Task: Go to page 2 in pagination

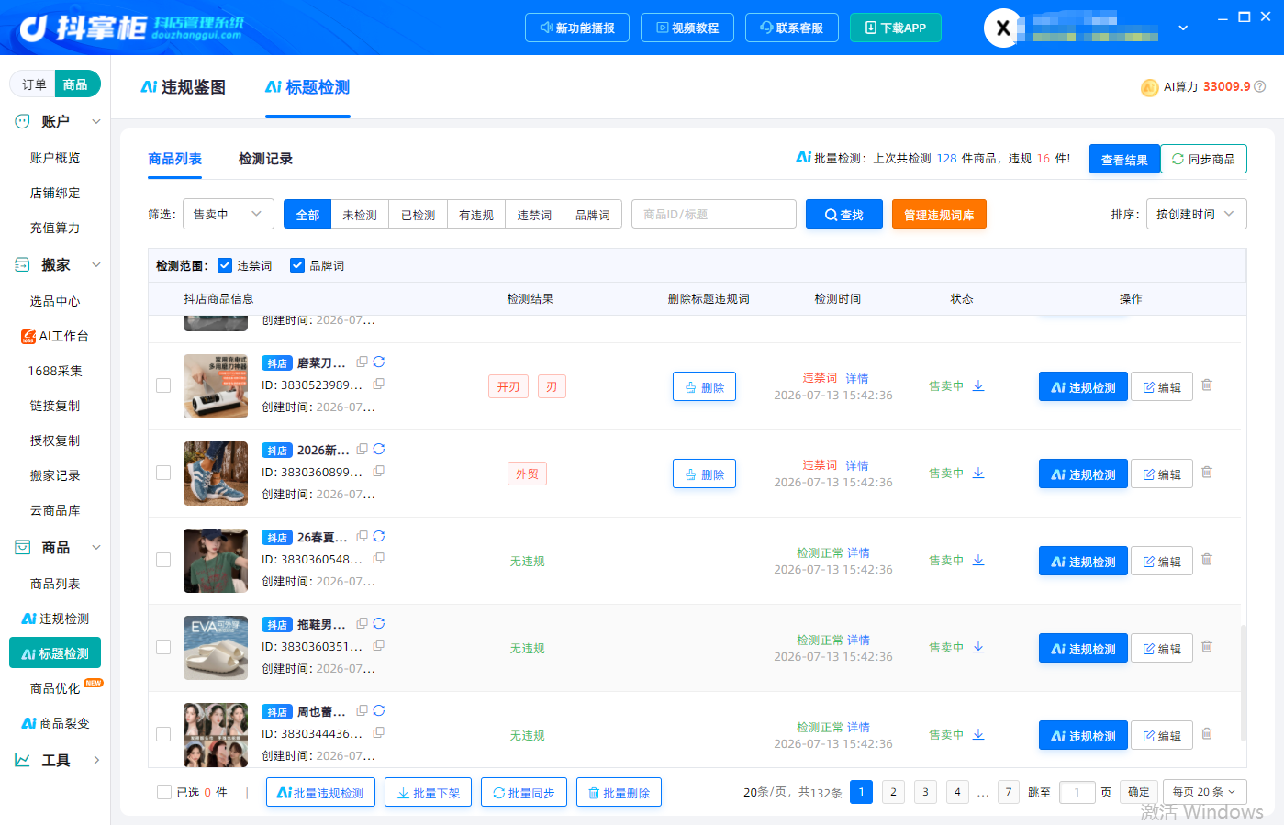Action: click(893, 792)
